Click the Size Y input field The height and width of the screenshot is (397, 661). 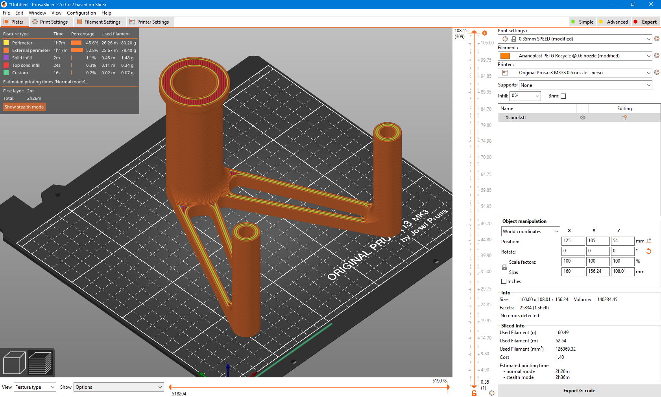pyautogui.click(x=598, y=272)
